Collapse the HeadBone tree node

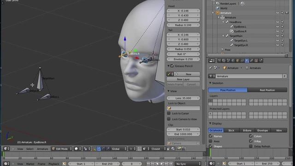click(x=223, y=22)
